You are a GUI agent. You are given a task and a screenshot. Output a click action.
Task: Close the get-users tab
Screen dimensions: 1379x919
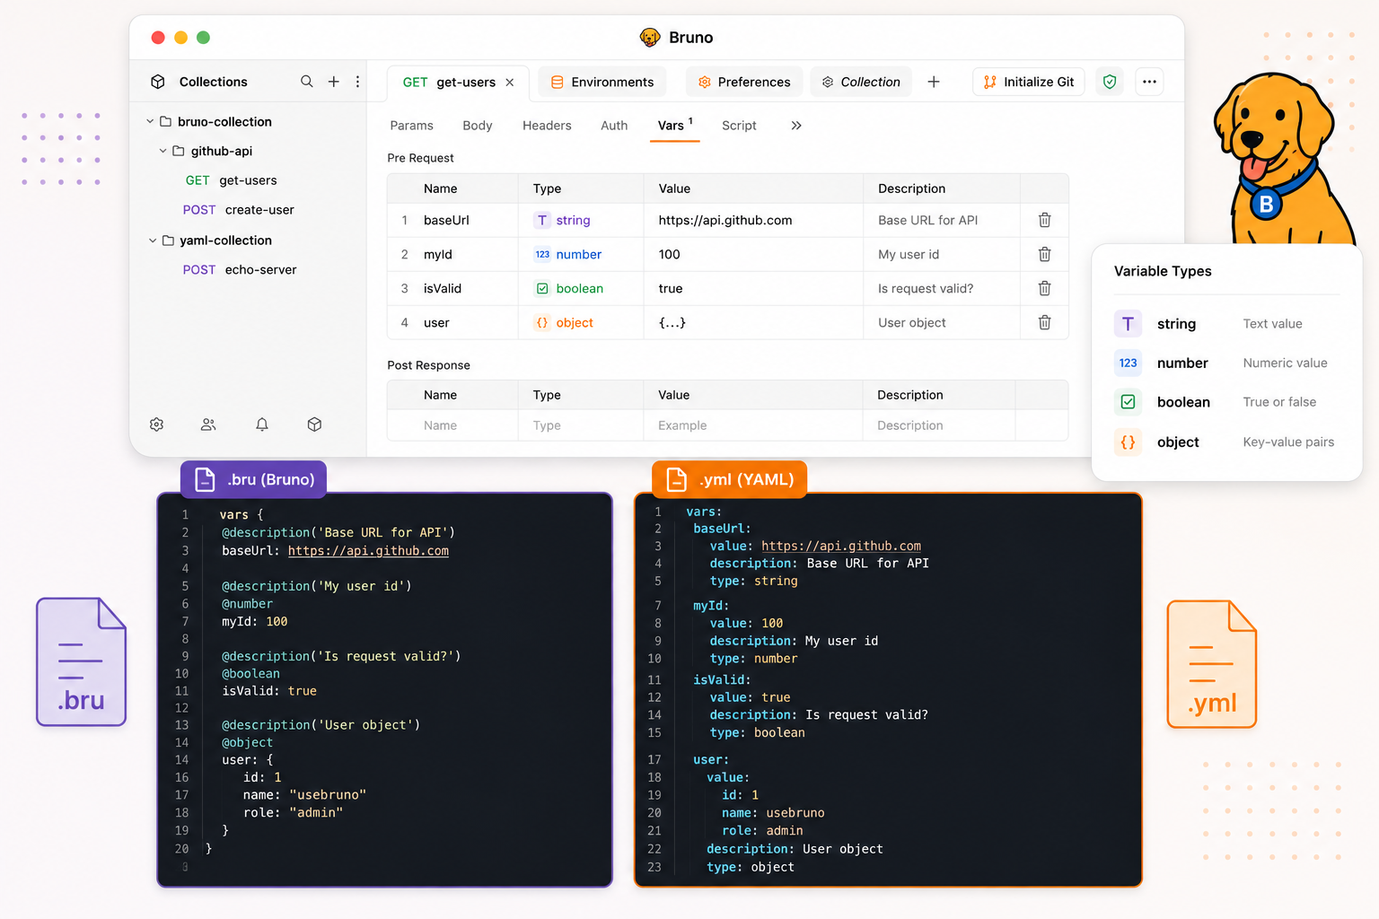coord(510,83)
